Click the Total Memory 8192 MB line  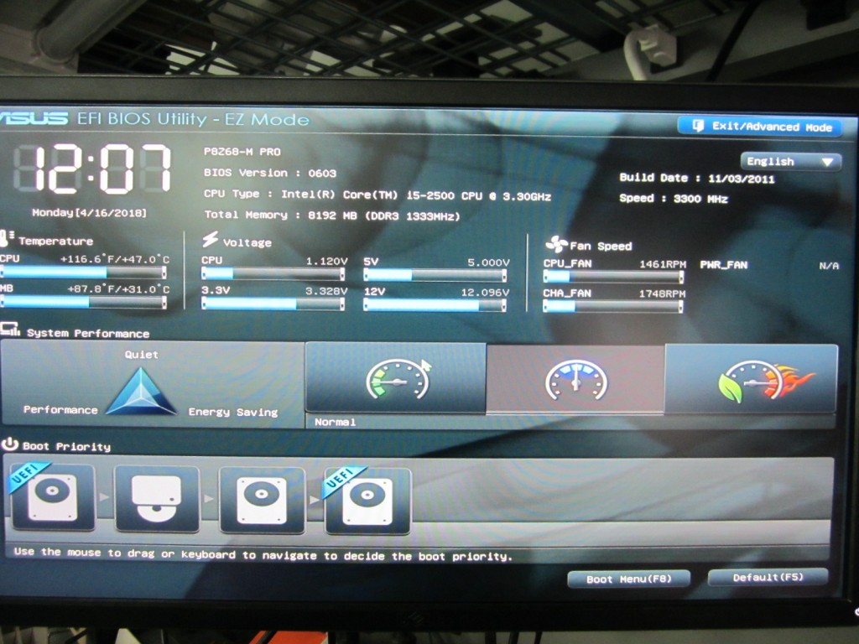pyautogui.click(x=332, y=216)
